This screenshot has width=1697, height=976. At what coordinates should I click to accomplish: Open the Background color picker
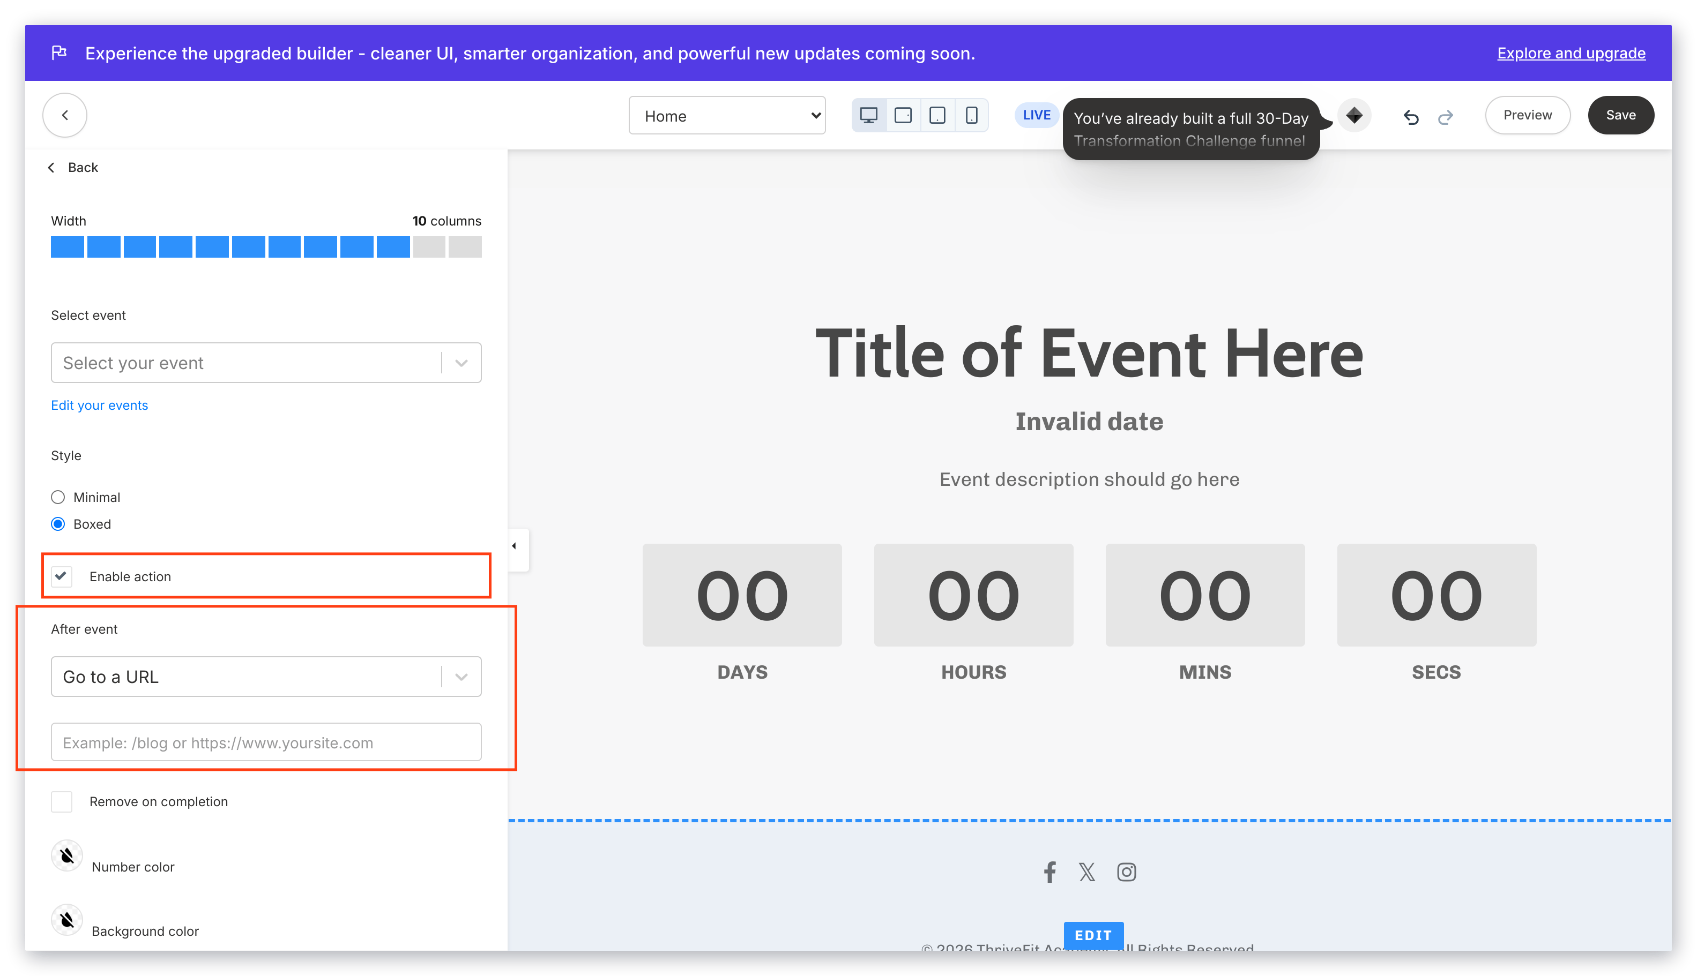coord(67,920)
